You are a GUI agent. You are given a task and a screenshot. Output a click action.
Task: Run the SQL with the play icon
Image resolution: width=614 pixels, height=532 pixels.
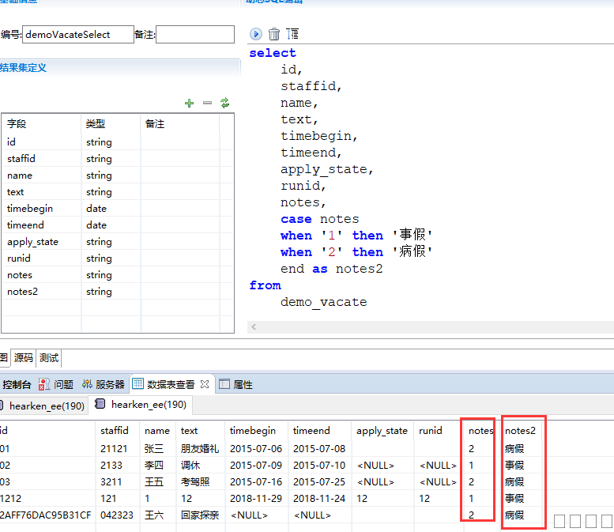(256, 34)
